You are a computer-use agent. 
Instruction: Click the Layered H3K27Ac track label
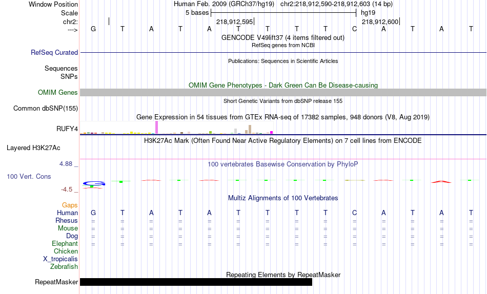click(33, 148)
